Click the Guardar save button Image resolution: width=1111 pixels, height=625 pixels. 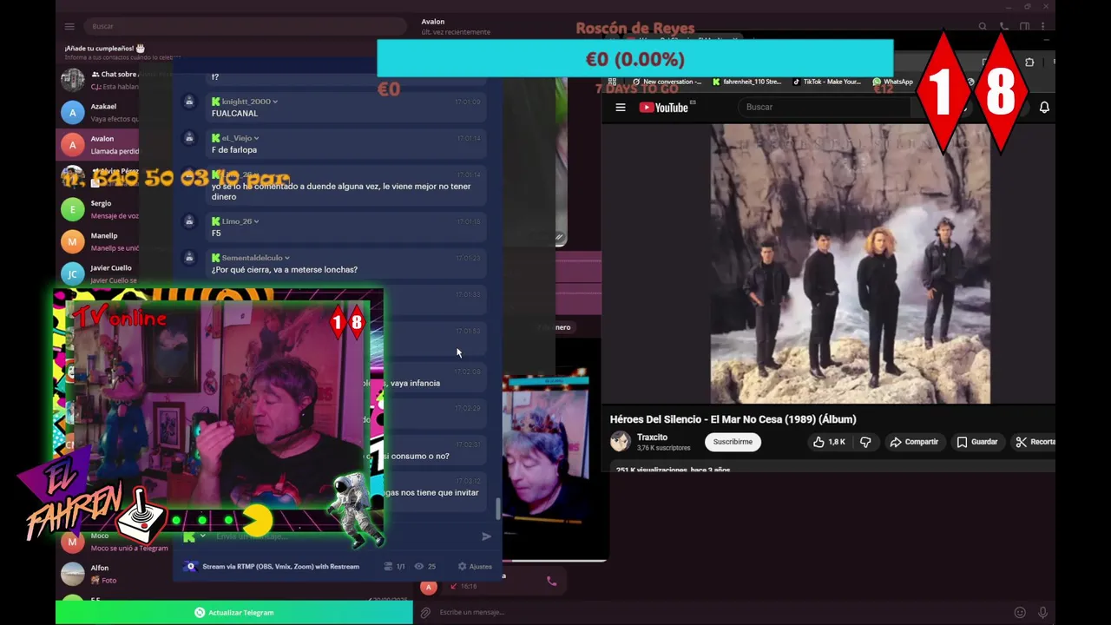(977, 442)
